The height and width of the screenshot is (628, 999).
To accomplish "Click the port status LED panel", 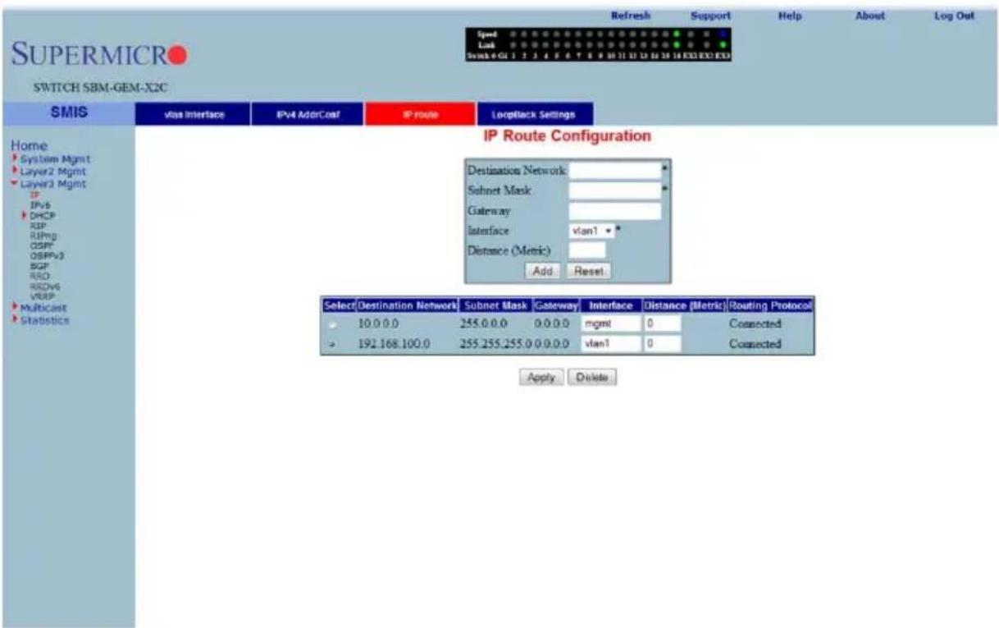I will pyautogui.click(x=597, y=45).
